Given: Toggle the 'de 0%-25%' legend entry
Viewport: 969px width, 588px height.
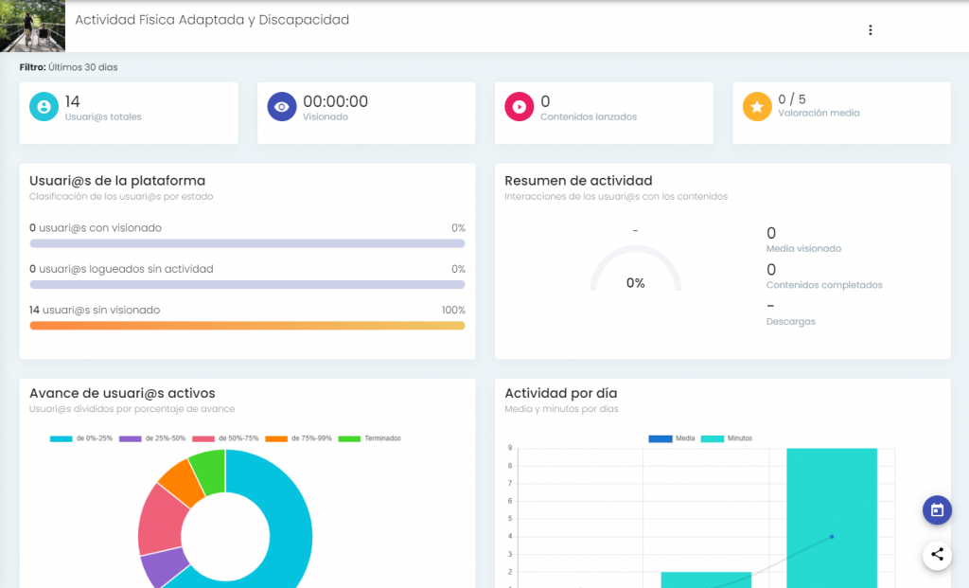Looking at the screenshot, I should point(81,438).
